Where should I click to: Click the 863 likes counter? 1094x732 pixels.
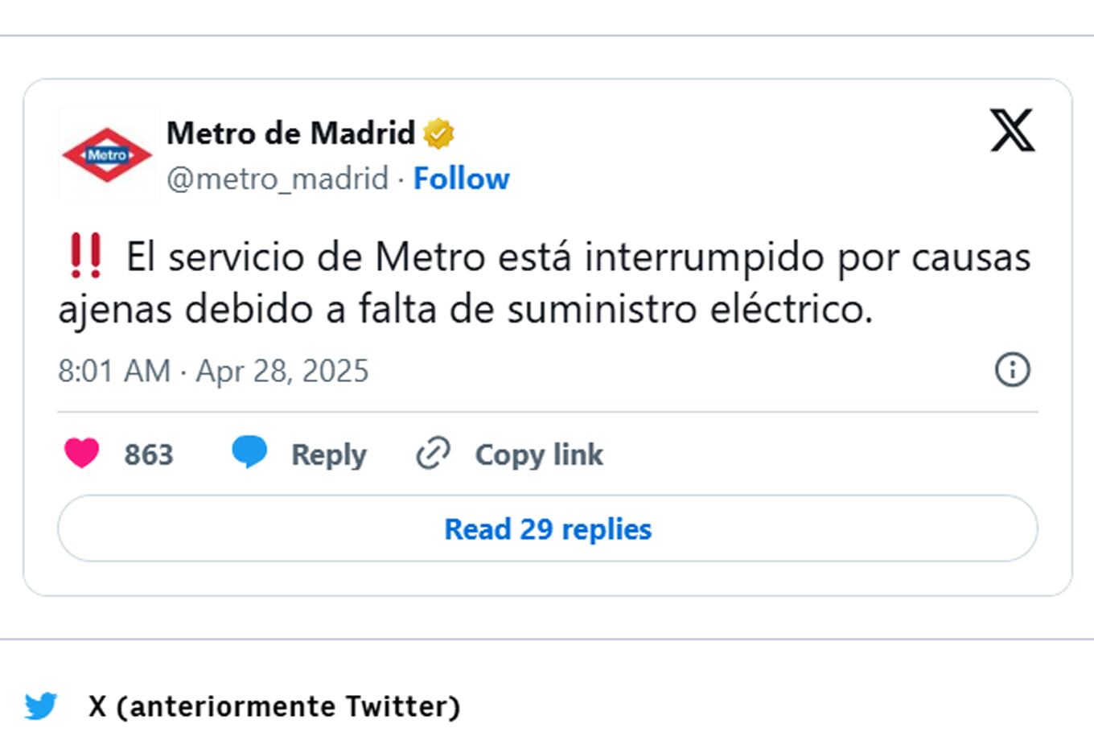click(148, 454)
